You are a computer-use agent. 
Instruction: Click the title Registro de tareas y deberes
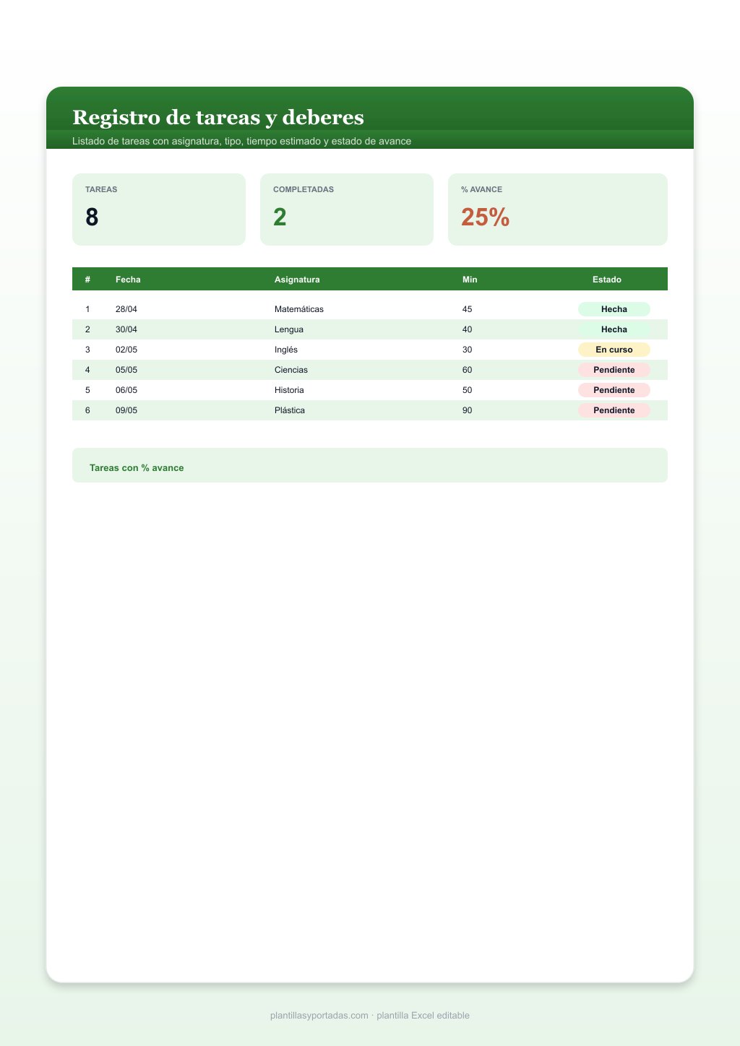[218, 117]
